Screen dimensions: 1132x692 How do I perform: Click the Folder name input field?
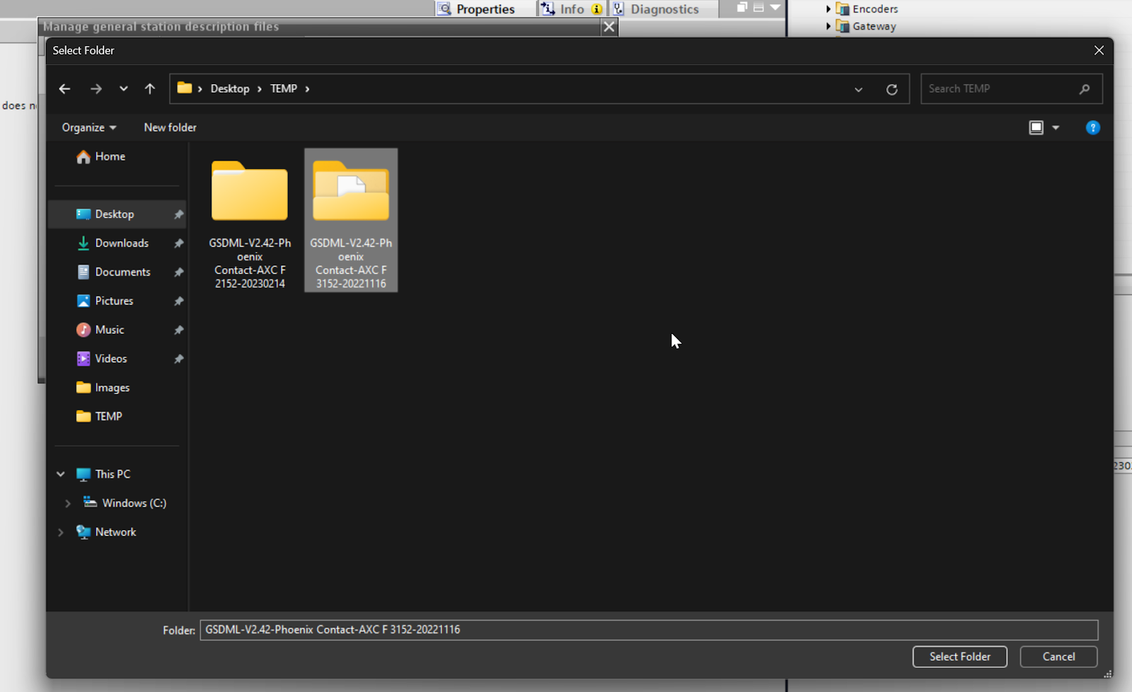click(x=649, y=630)
